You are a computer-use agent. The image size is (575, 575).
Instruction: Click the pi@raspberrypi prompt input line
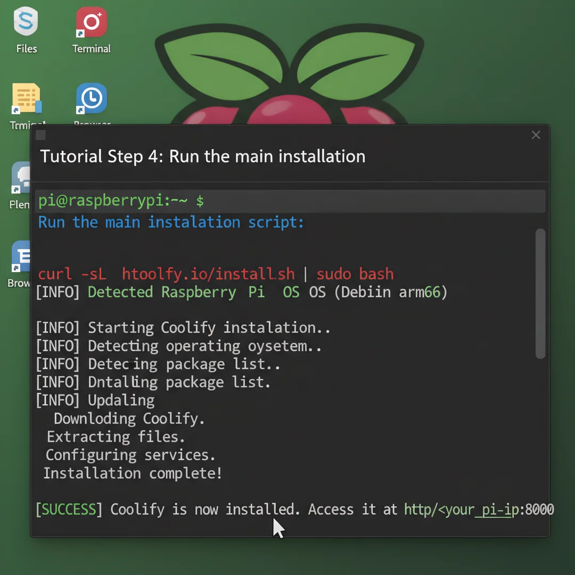click(x=290, y=201)
